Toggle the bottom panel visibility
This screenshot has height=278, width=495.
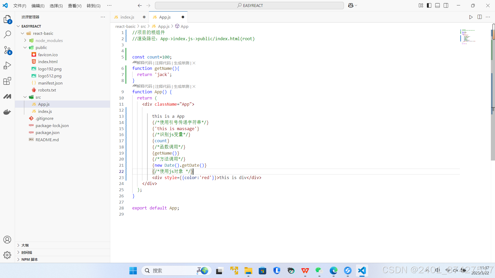pos(437,5)
